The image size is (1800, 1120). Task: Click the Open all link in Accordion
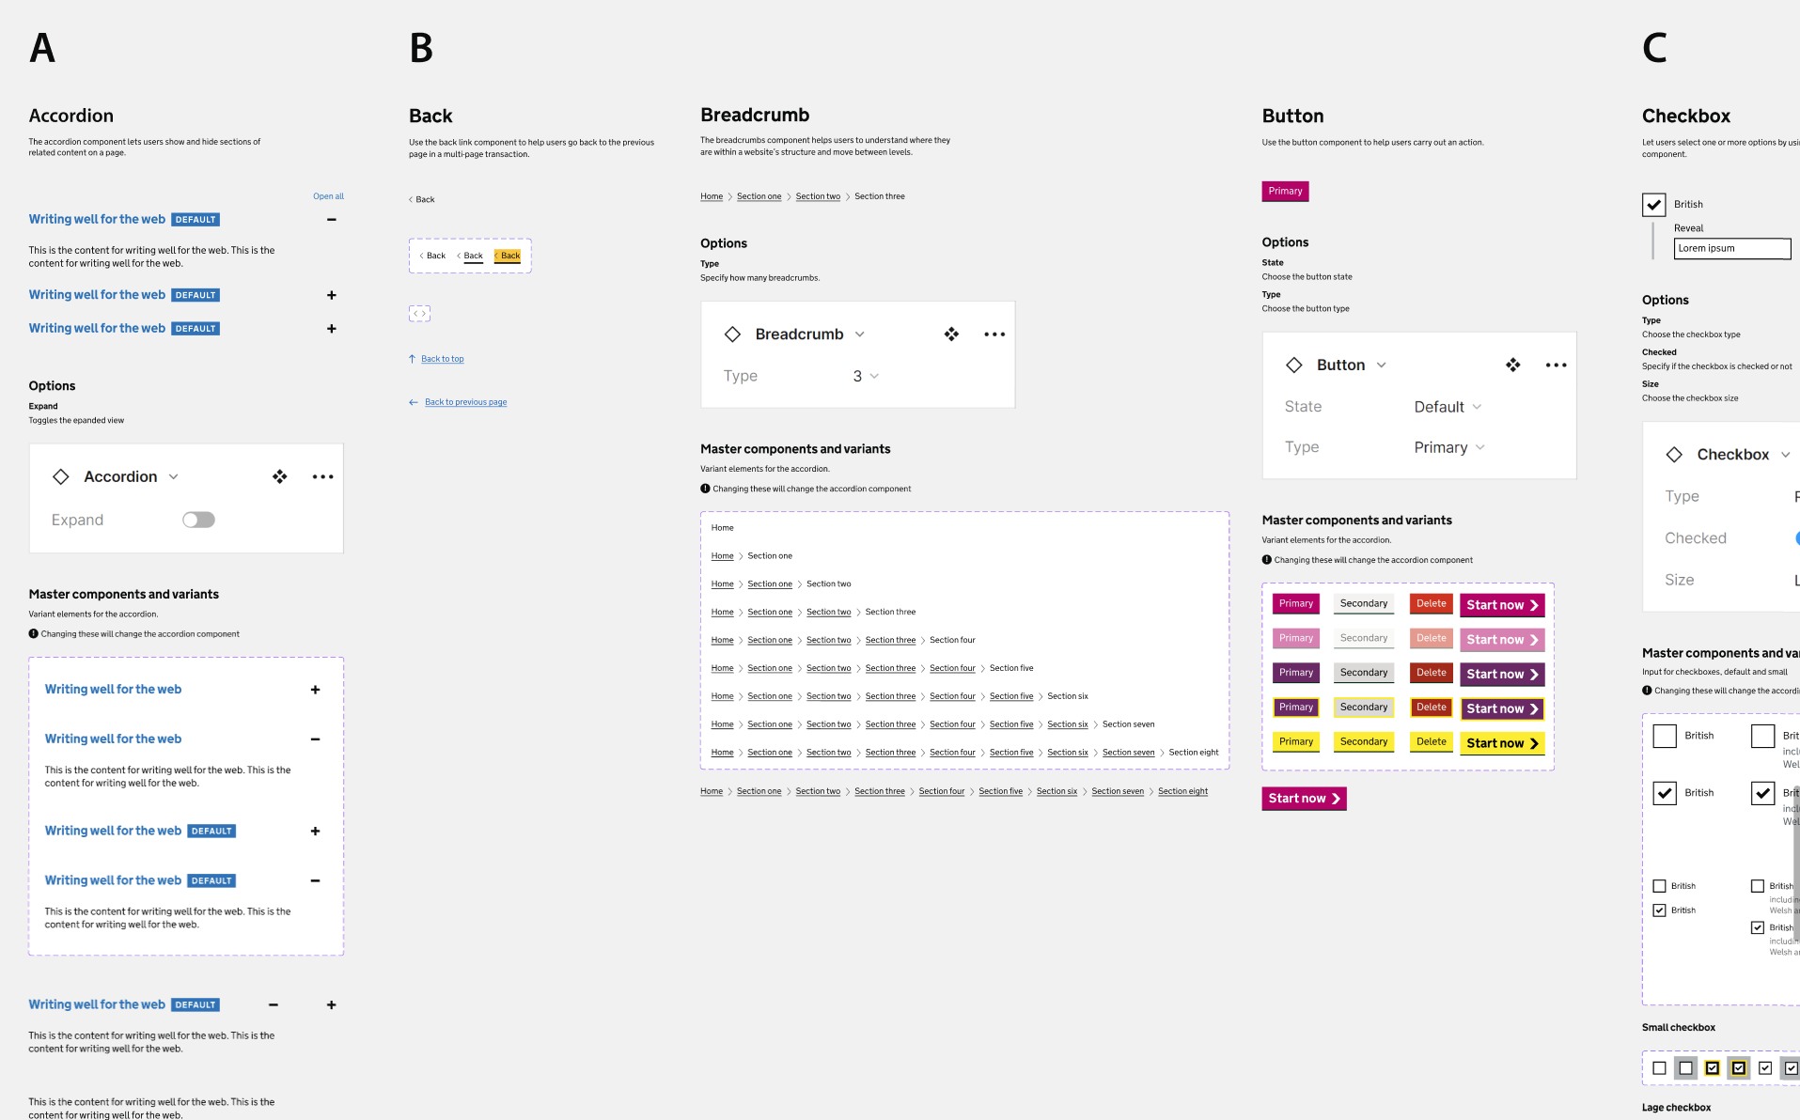(328, 196)
